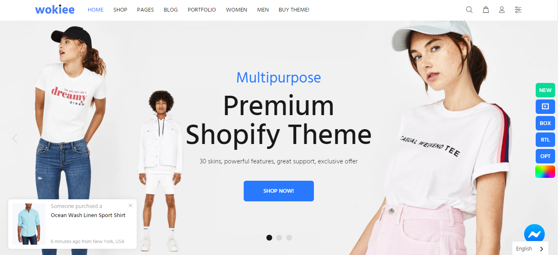
Task: Select the first slider dot
Action: pos(269,237)
